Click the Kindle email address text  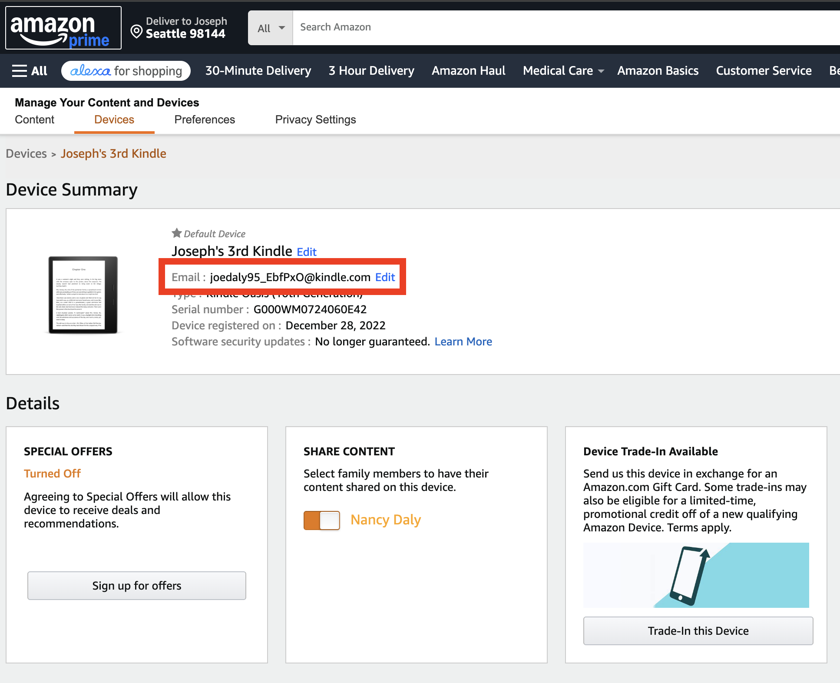tap(290, 277)
